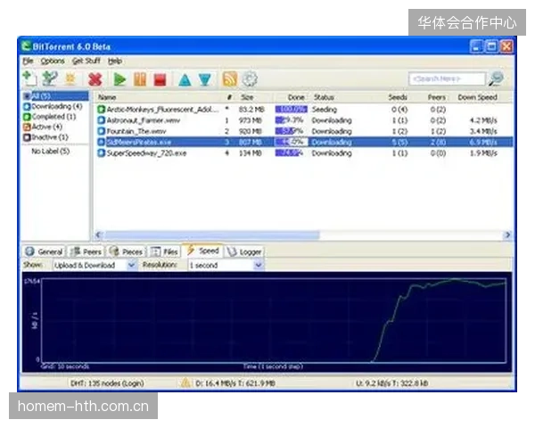535x428 pixels.
Task: Click the DHT: 135 nodes status entry
Action: tap(107, 383)
